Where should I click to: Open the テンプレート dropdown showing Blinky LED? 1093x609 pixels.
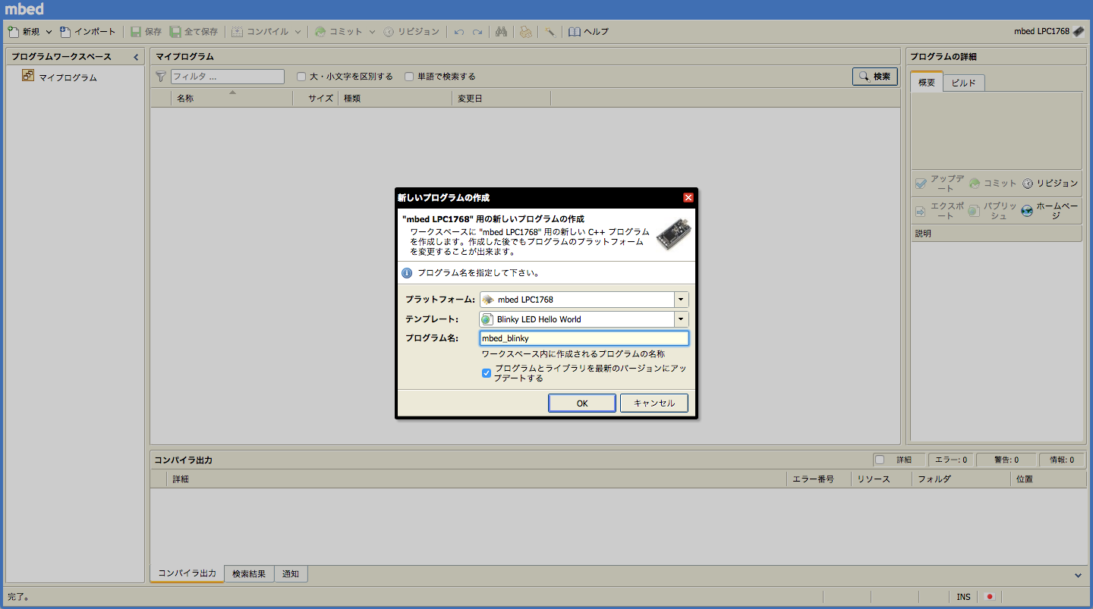click(681, 319)
